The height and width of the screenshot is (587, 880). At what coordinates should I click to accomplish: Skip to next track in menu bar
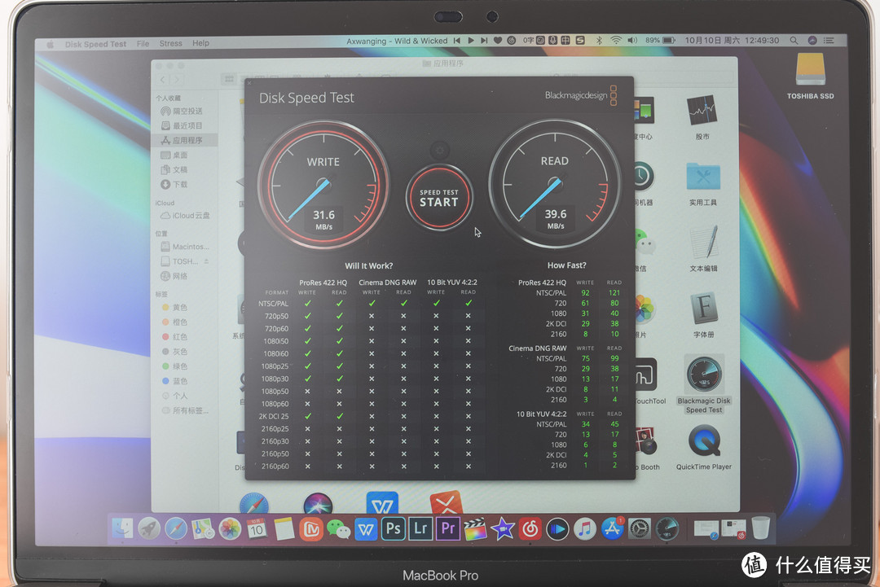tap(484, 41)
